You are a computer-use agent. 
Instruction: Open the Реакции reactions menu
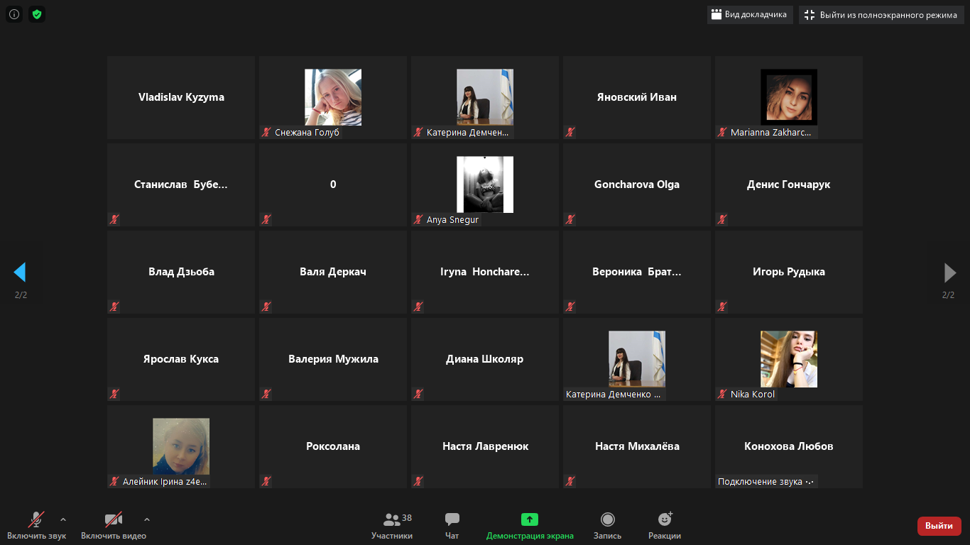click(x=665, y=526)
